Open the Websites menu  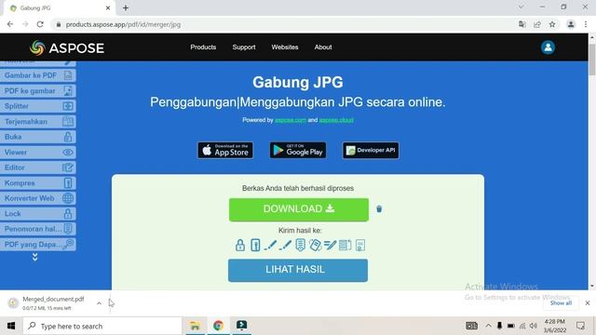[x=285, y=47]
